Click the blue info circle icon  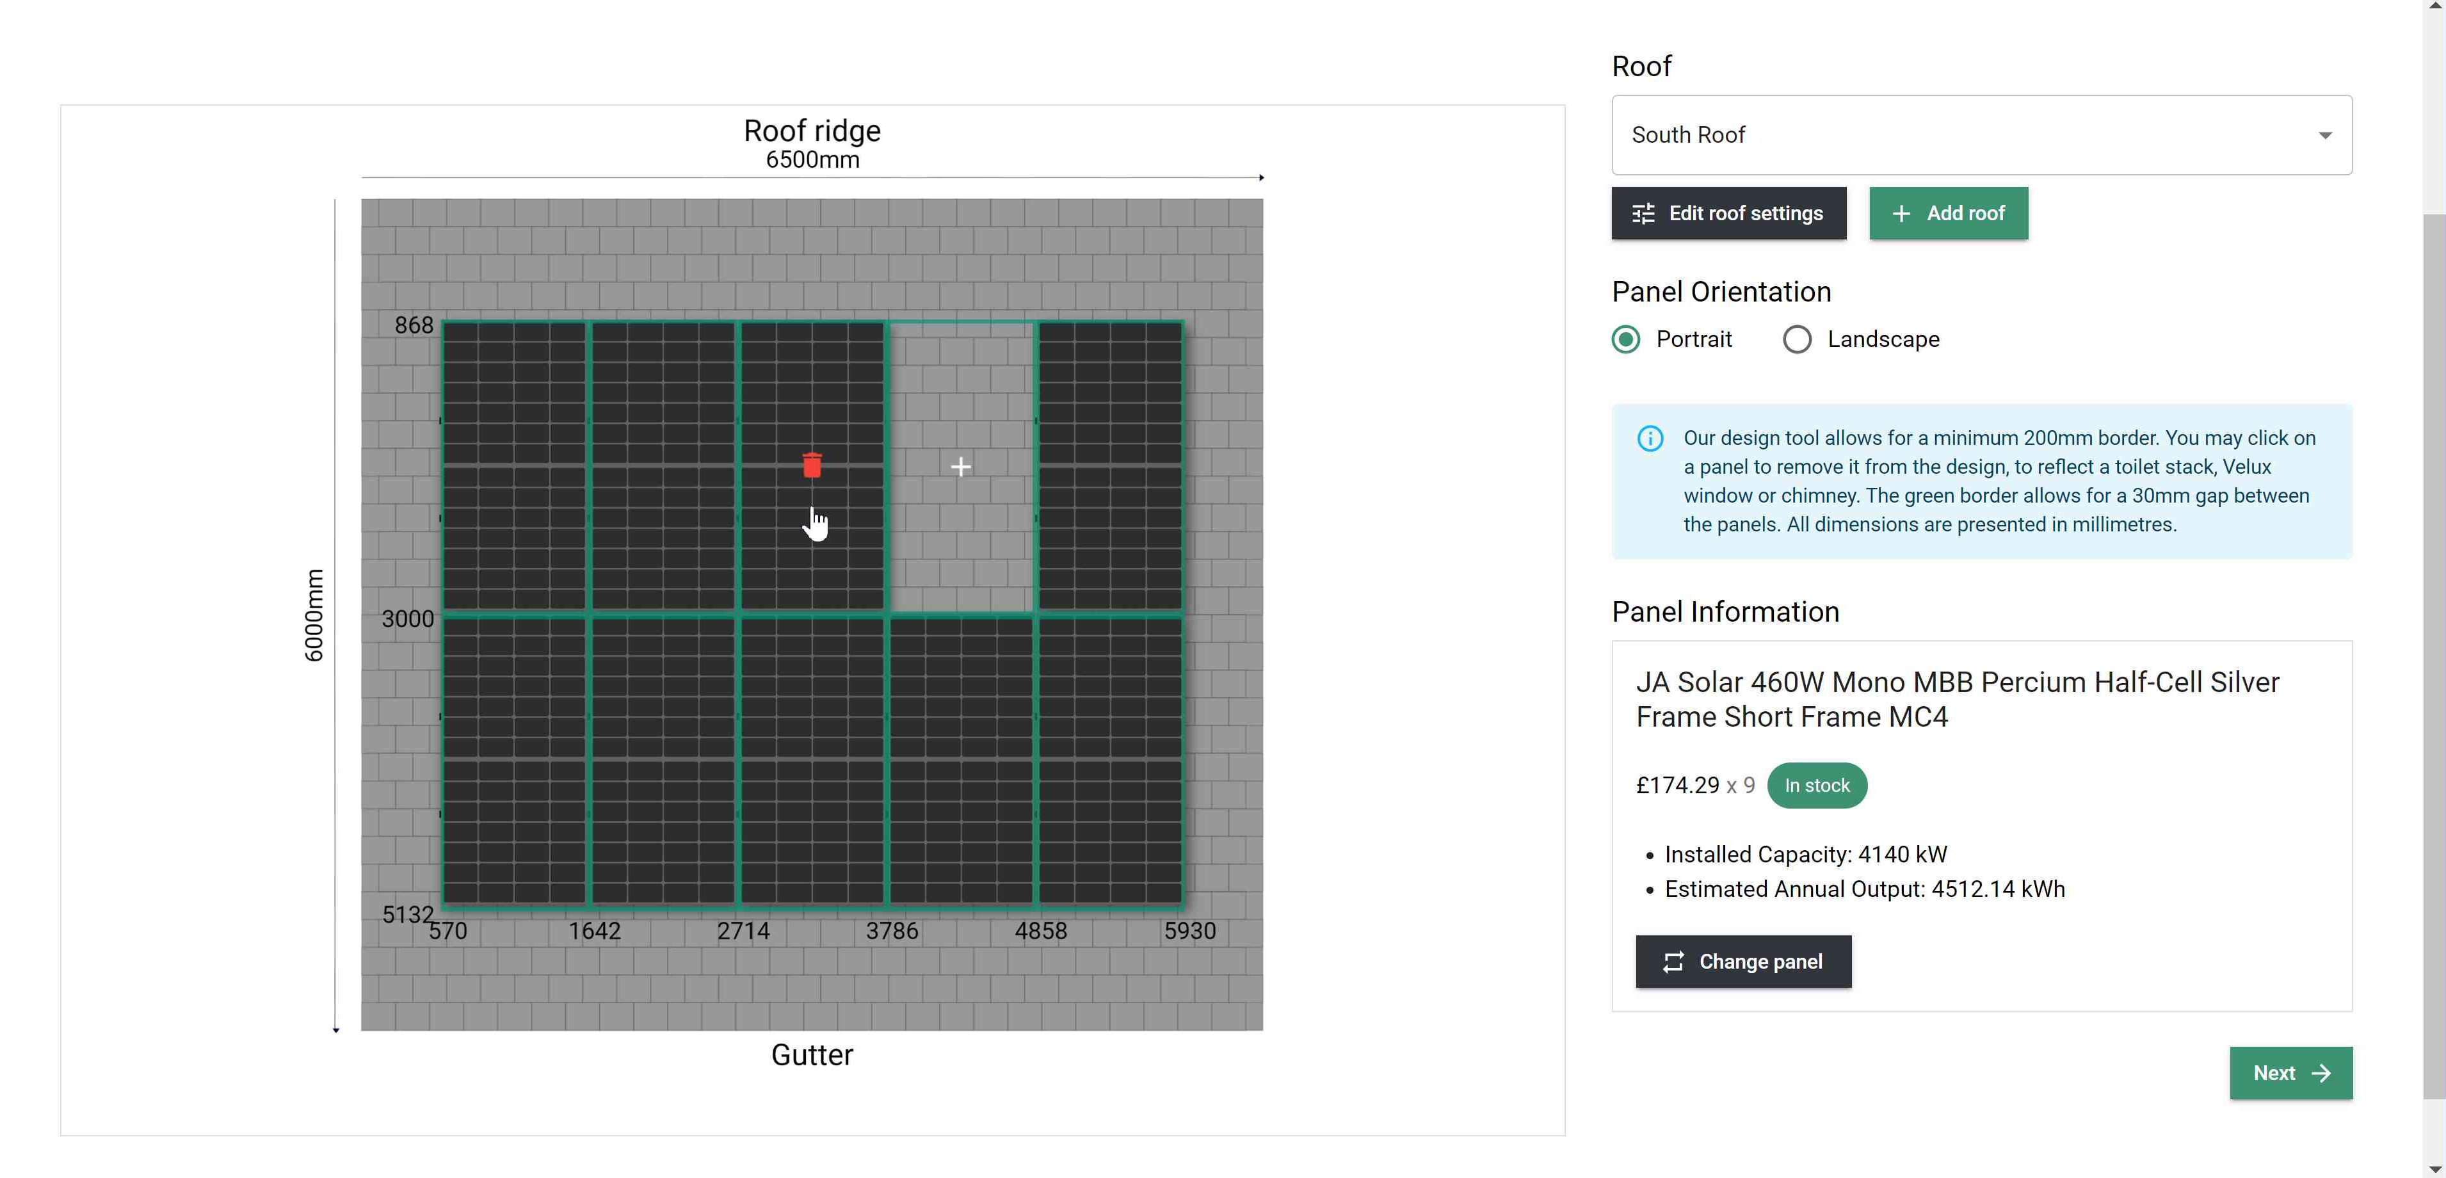coord(1650,438)
